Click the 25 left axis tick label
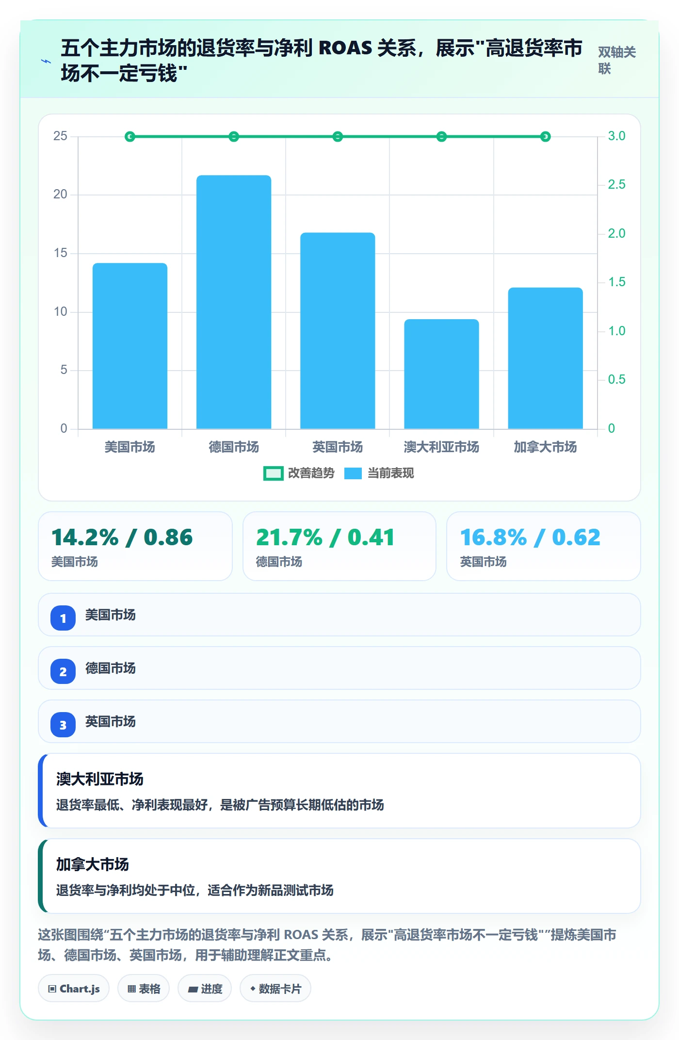The height and width of the screenshot is (1040, 679). [60, 136]
